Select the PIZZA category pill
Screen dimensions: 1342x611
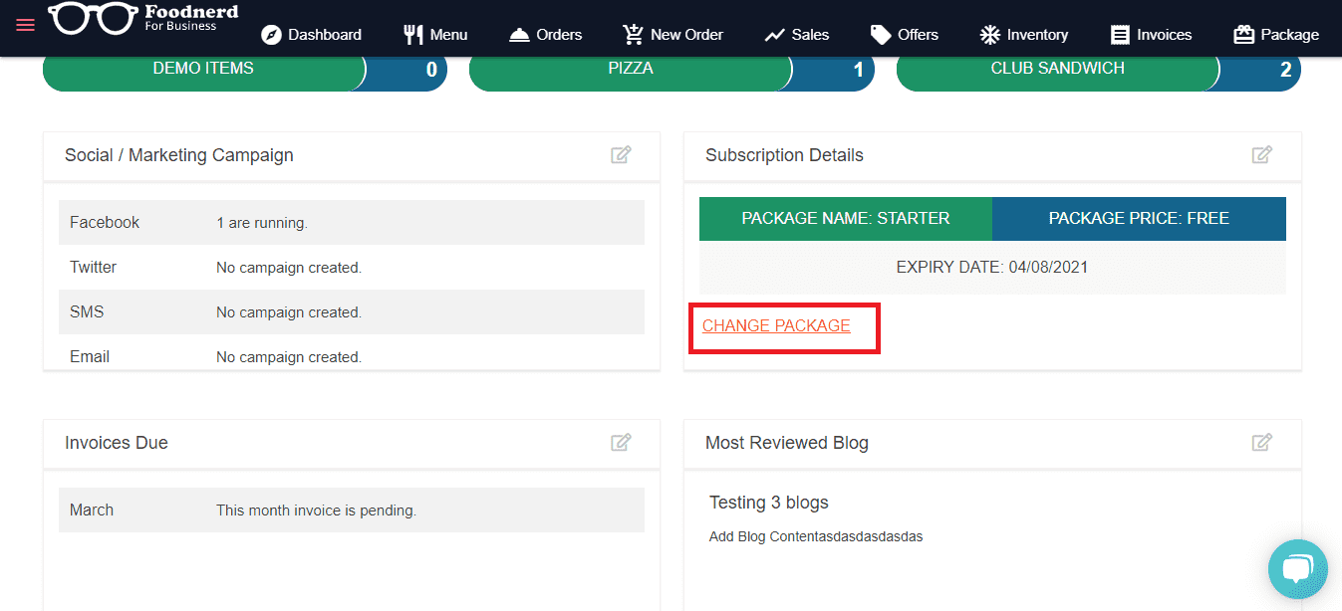pyautogui.click(x=631, y=70)
